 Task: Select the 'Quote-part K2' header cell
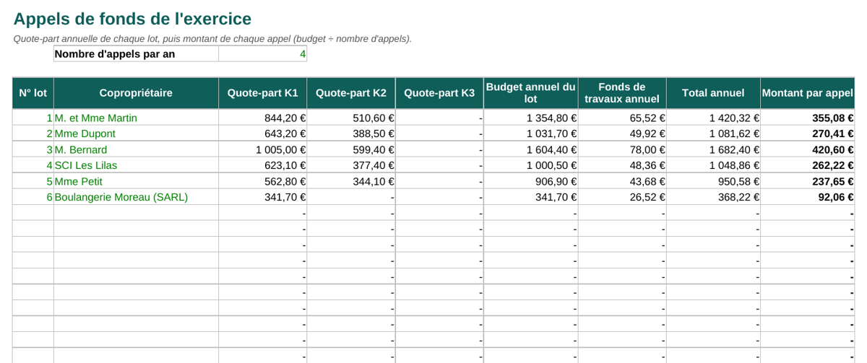point(351,93)
